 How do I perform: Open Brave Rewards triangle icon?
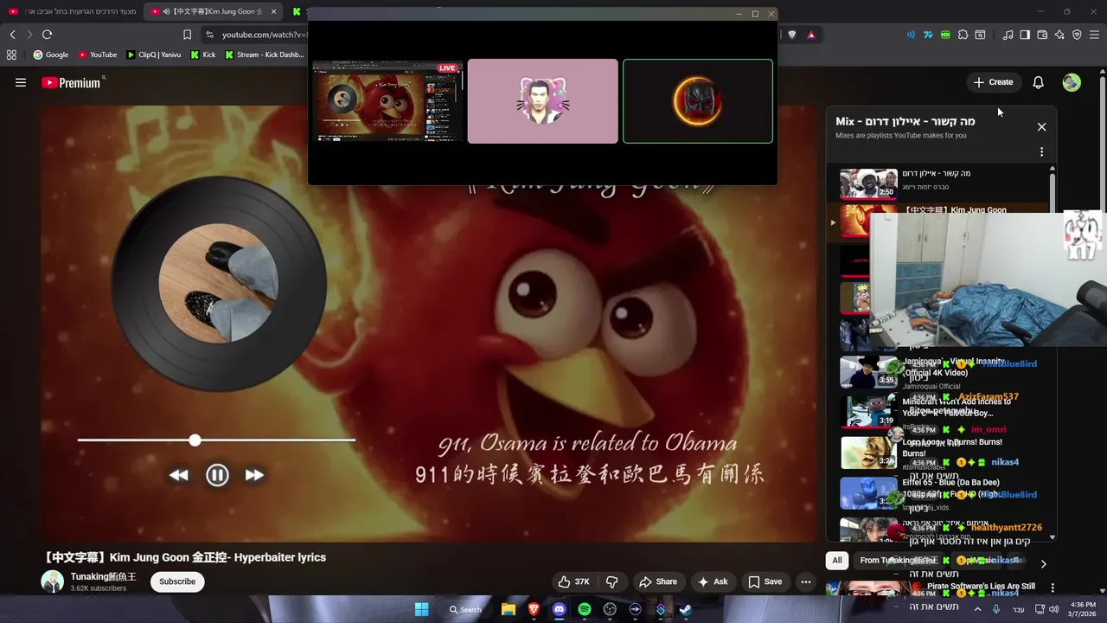tap(811, 35)
